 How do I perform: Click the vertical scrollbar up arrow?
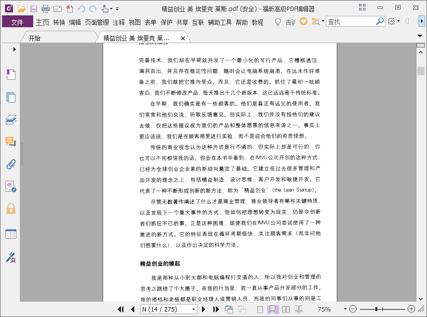pos(421,52)
